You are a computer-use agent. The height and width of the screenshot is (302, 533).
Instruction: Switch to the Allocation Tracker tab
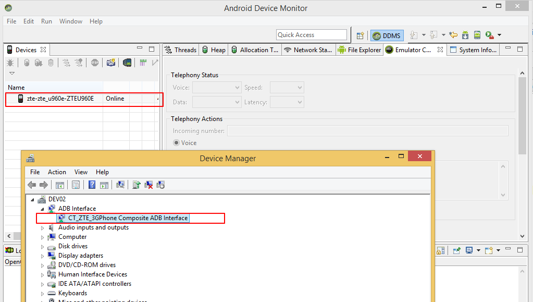tap(255, 50)
